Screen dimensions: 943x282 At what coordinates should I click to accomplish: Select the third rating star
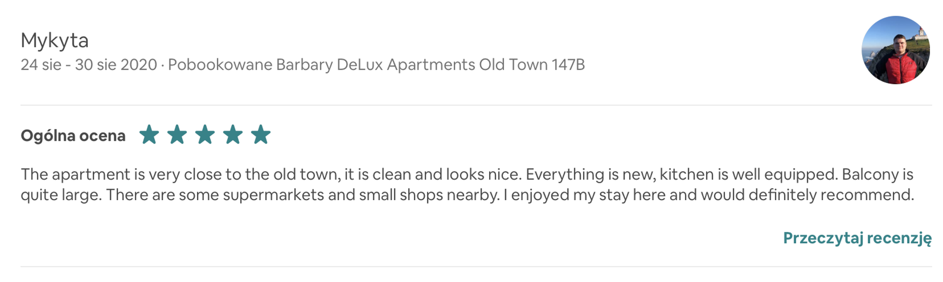(205, 135)
